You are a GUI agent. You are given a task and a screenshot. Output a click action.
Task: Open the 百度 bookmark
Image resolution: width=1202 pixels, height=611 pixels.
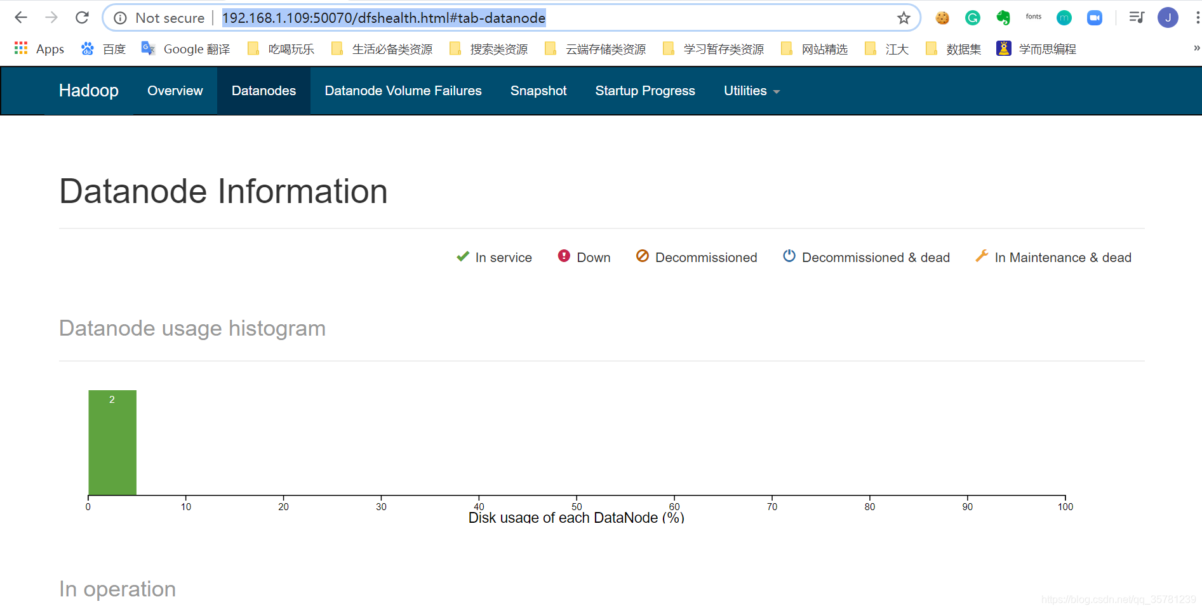(x=113, y=49)
